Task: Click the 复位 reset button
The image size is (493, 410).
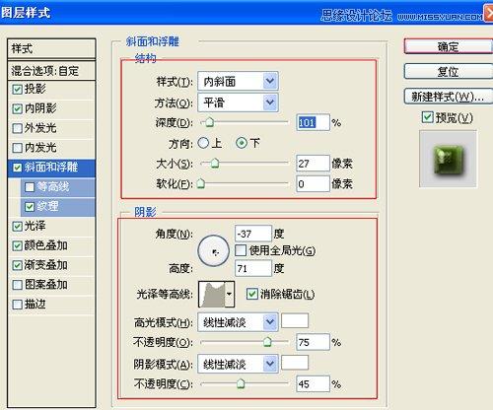Action: coord(449,71)
